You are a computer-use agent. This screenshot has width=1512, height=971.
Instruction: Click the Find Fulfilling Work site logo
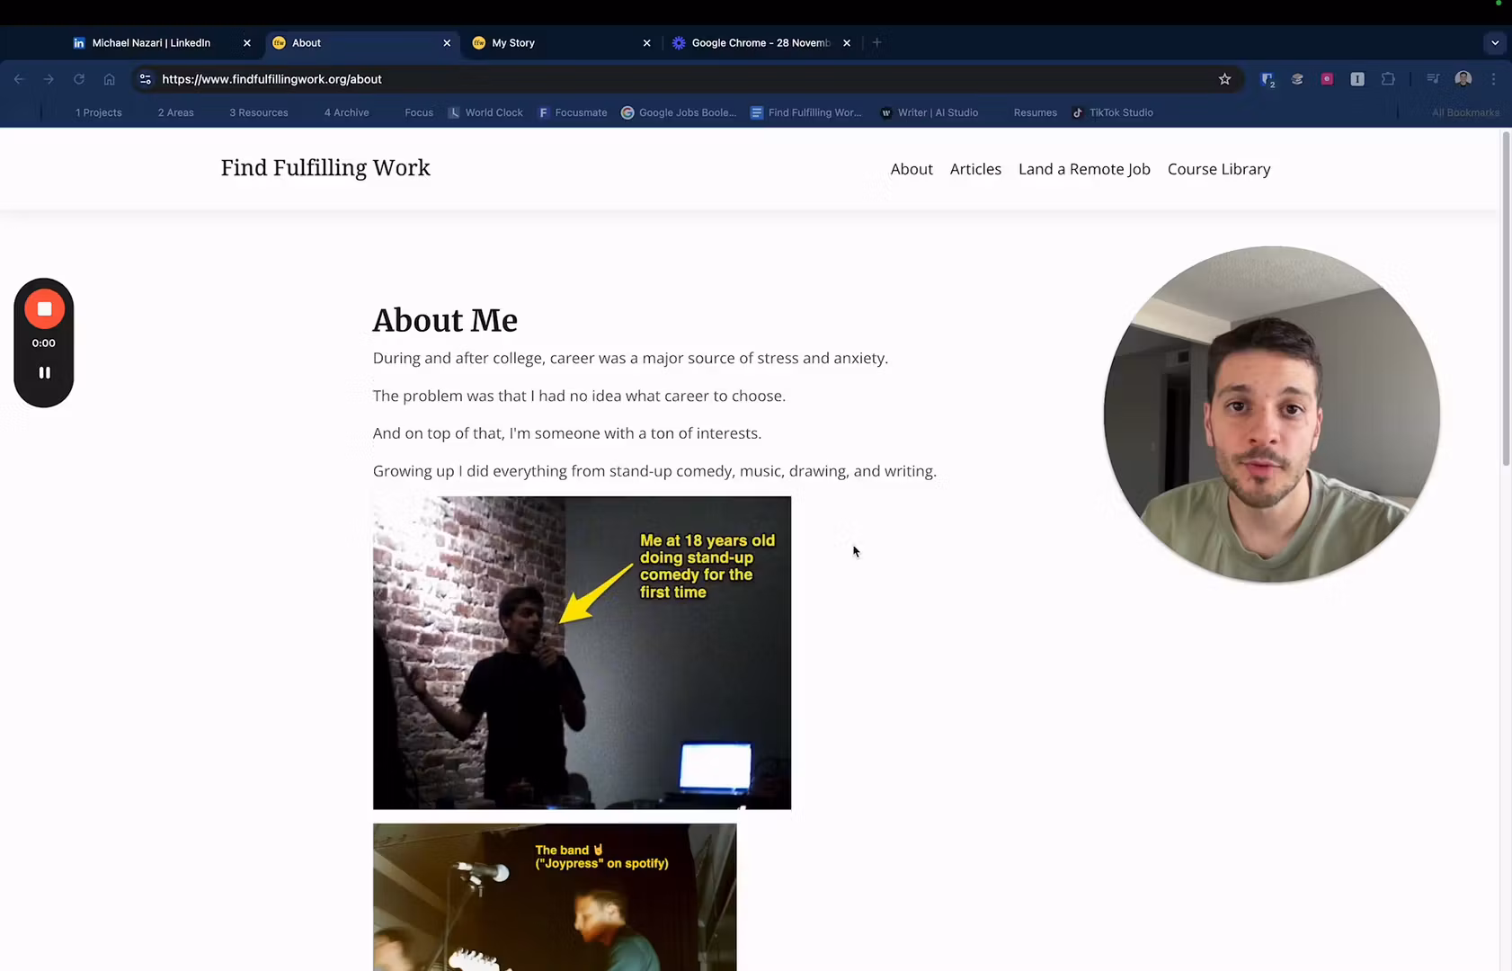[325, 168]
